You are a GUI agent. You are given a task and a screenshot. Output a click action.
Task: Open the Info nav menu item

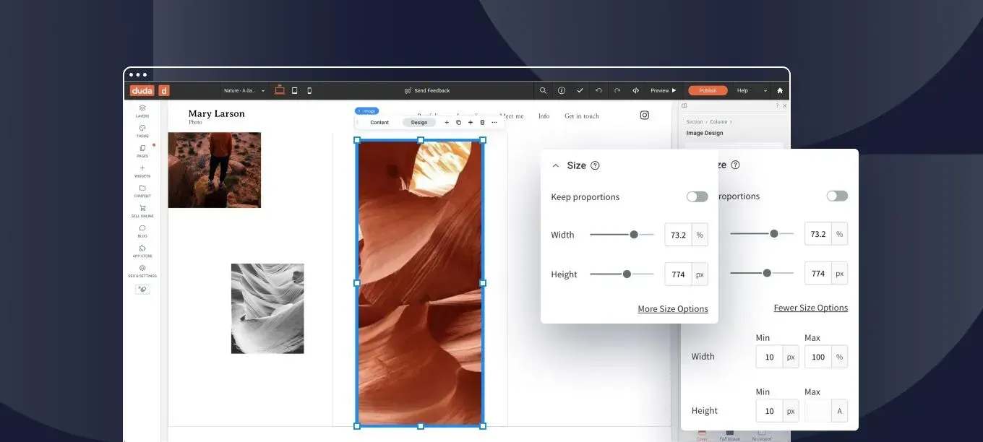pyautogui.click(x=544, y=116)
